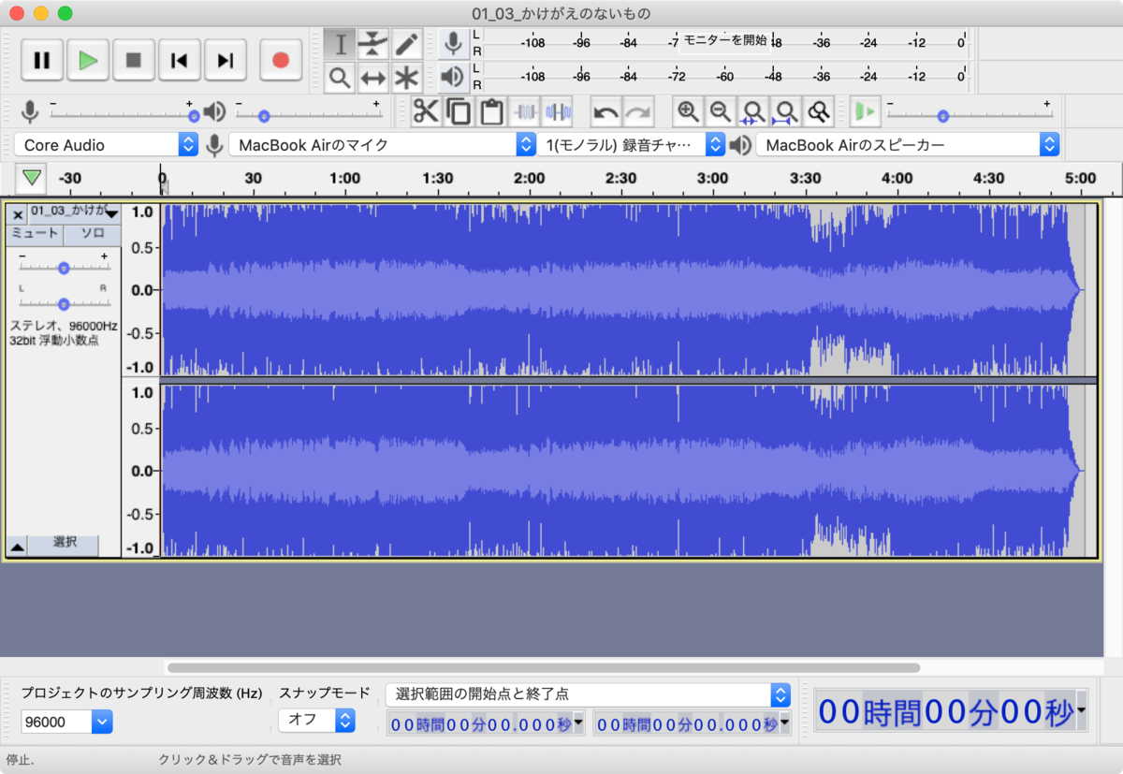Start recording with the red Record button
Viewport: 1123px width, 774px height.
pos(280,61)
